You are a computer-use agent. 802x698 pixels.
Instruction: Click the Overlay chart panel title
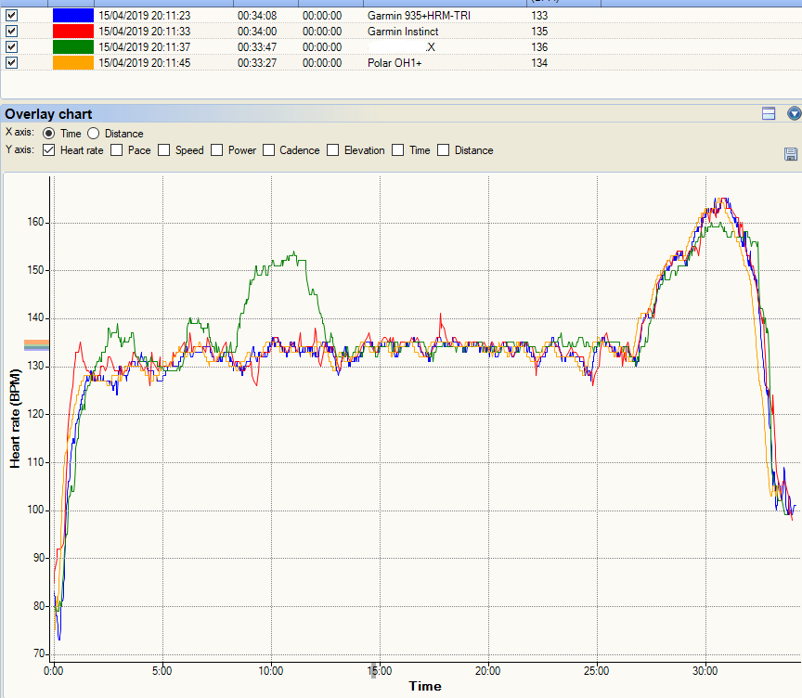[48, 114]
